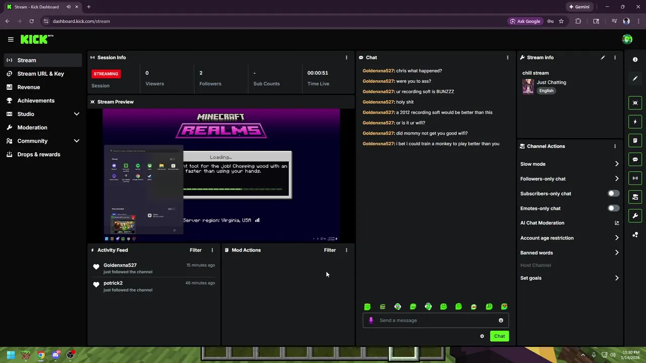Open Windows Start button on taskbar

pyautogui.click(x=11, y=355)
